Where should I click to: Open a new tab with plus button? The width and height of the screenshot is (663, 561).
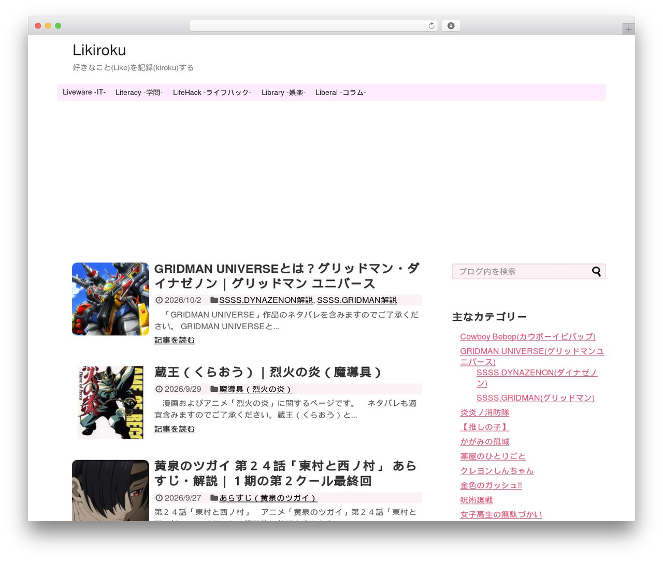click(628, 29)
